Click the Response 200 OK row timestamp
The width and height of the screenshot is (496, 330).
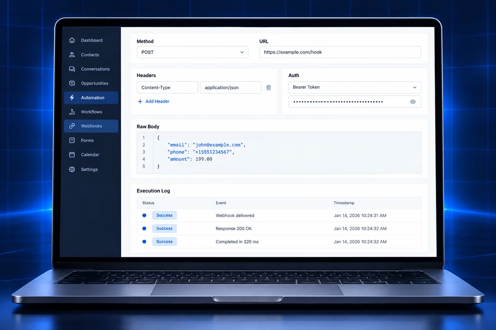pos(360,229)
